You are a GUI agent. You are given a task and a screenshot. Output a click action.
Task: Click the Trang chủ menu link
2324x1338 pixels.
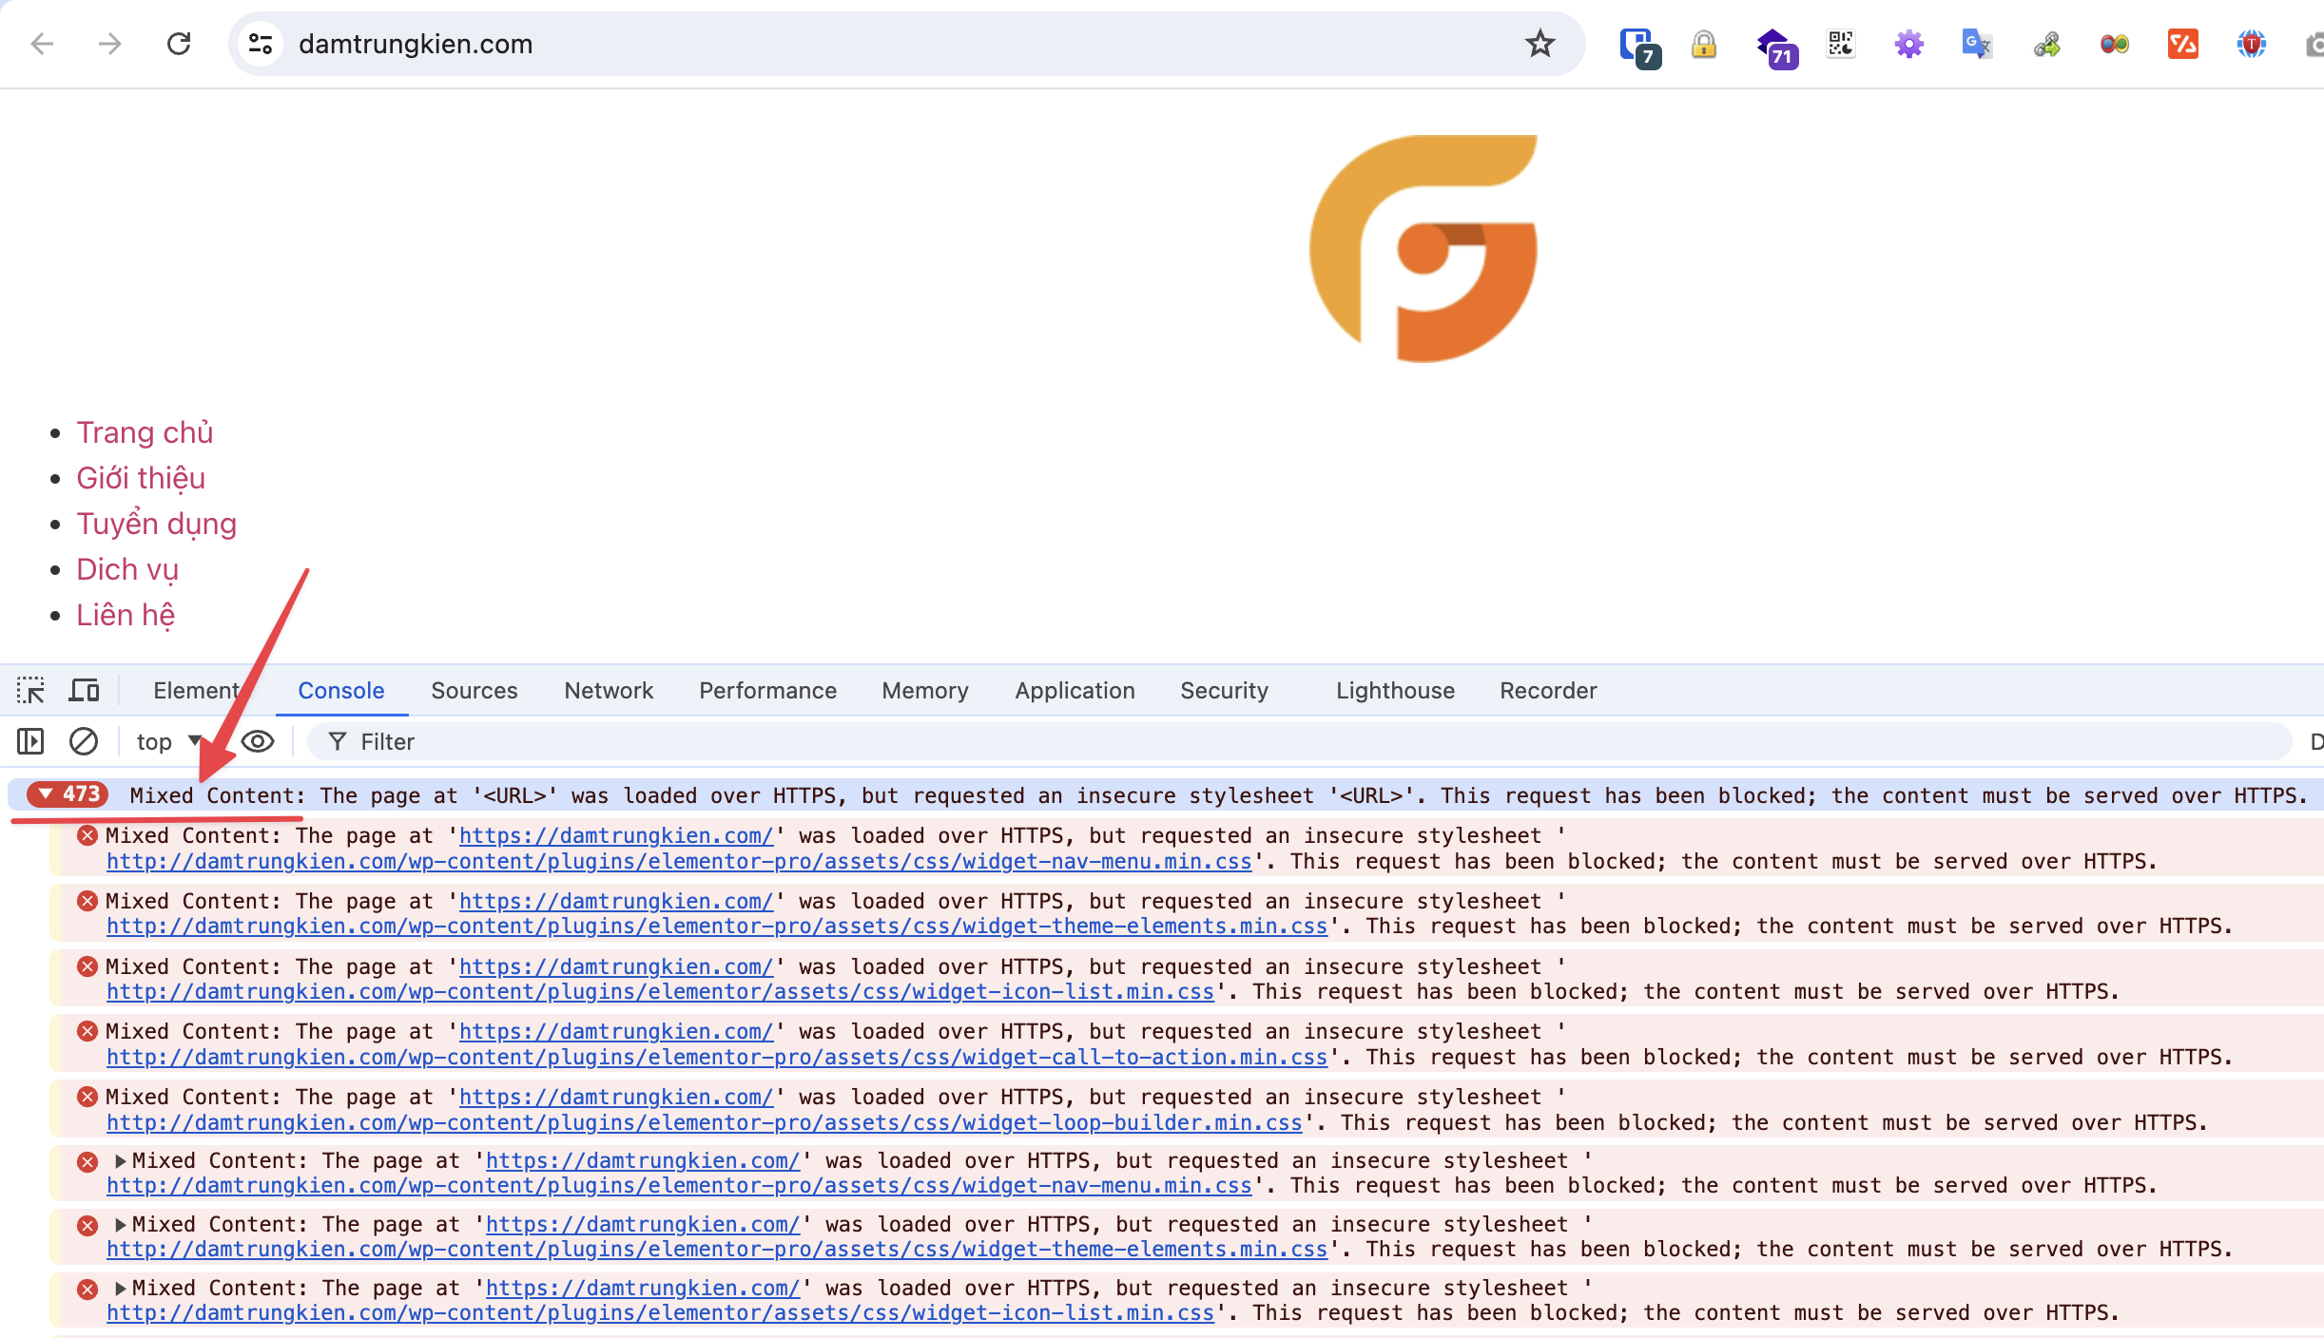[x=145, y=432]
